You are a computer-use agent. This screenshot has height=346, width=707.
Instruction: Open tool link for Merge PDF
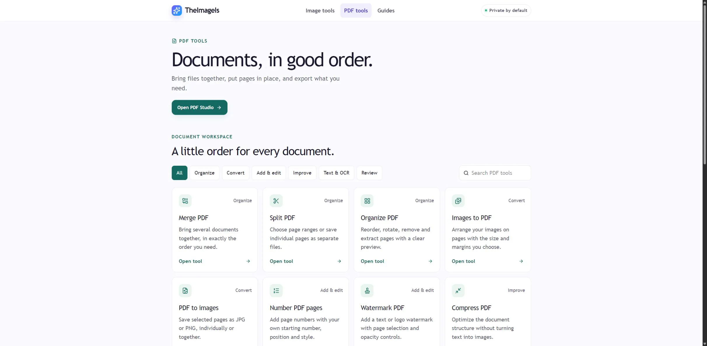pyautogui.click(x=190, y=261)
